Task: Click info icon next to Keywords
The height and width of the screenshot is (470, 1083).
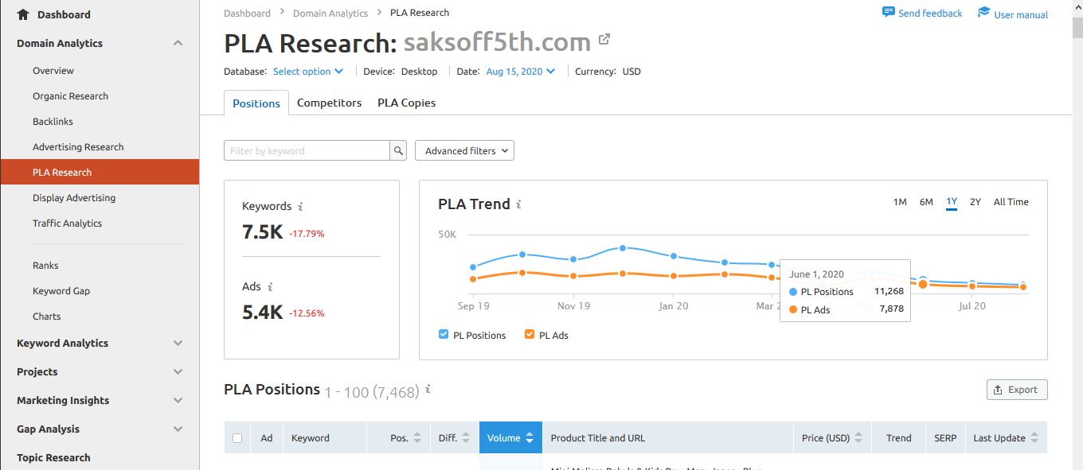Action: click(x=300, y=207)
